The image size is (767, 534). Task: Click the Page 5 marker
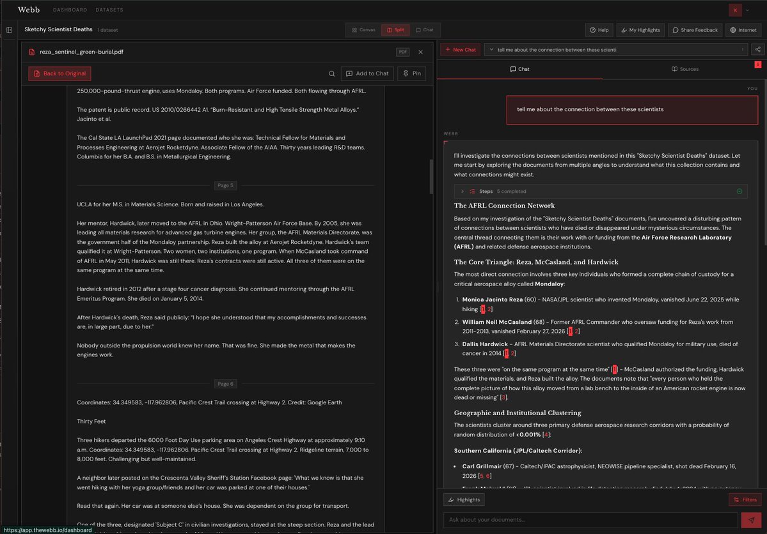coord(225,186)
